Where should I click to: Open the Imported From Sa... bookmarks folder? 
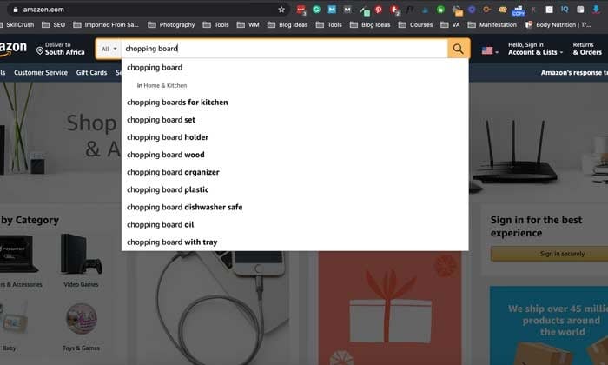pos(106,25)
